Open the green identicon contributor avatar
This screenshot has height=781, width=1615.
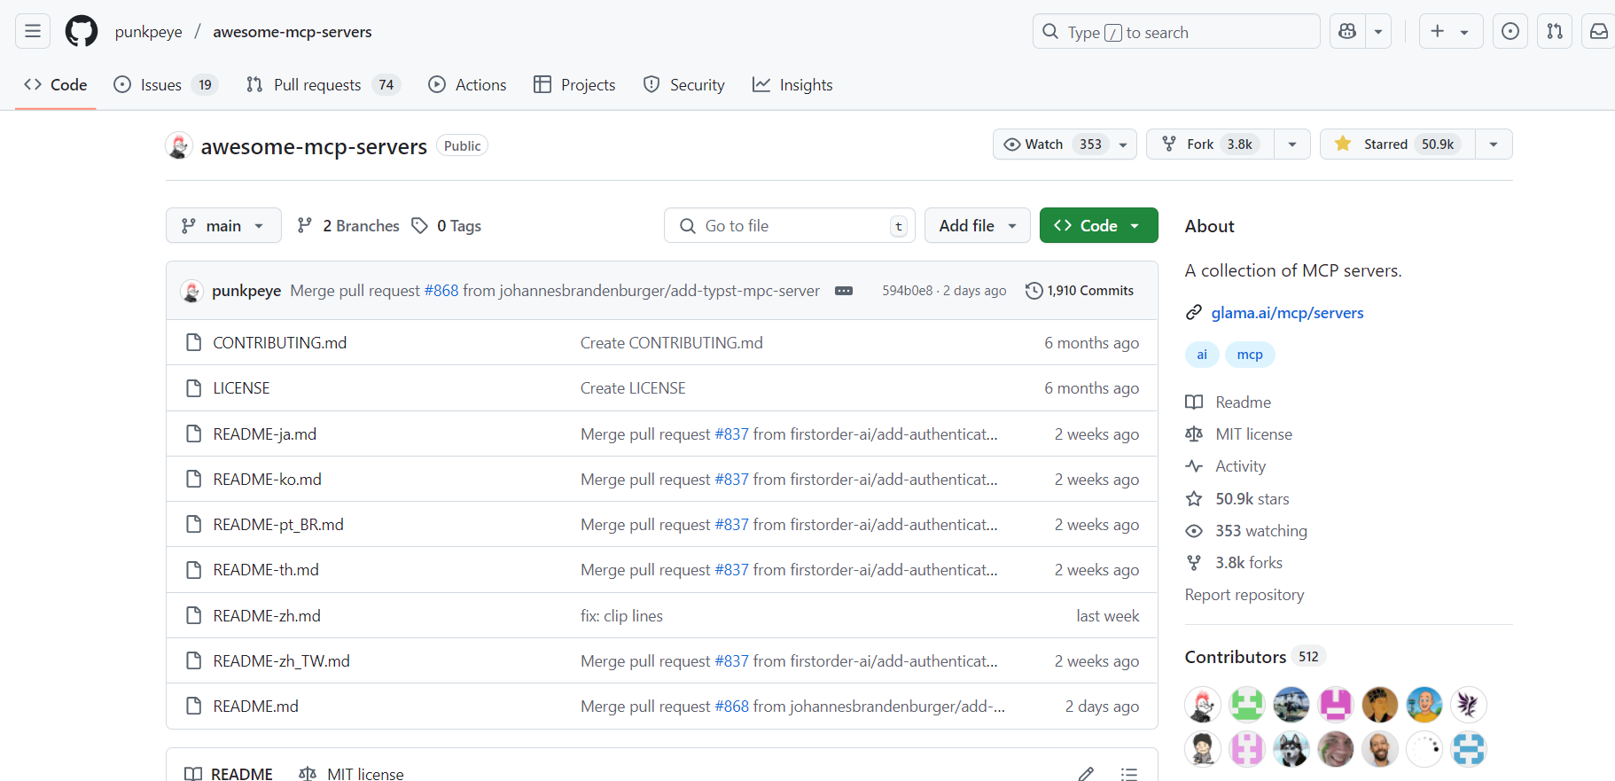click(x=1247, y=705)
